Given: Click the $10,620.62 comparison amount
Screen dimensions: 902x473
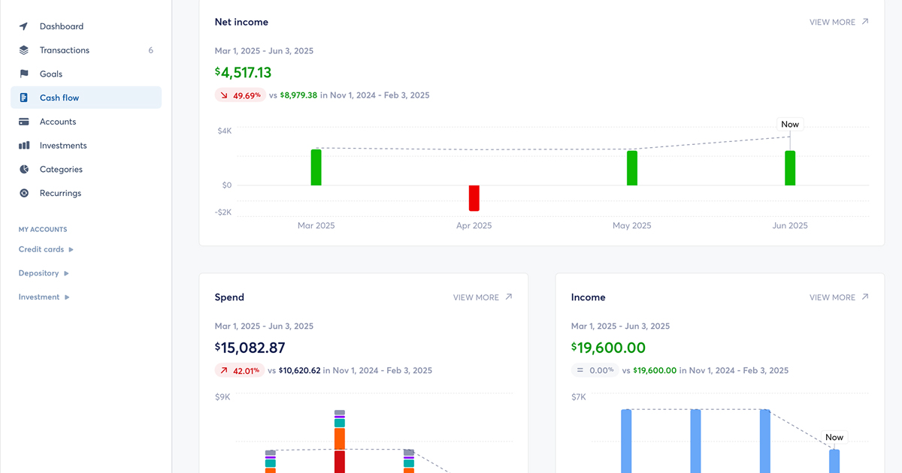Looking at the screenshot, I should 299,370.
